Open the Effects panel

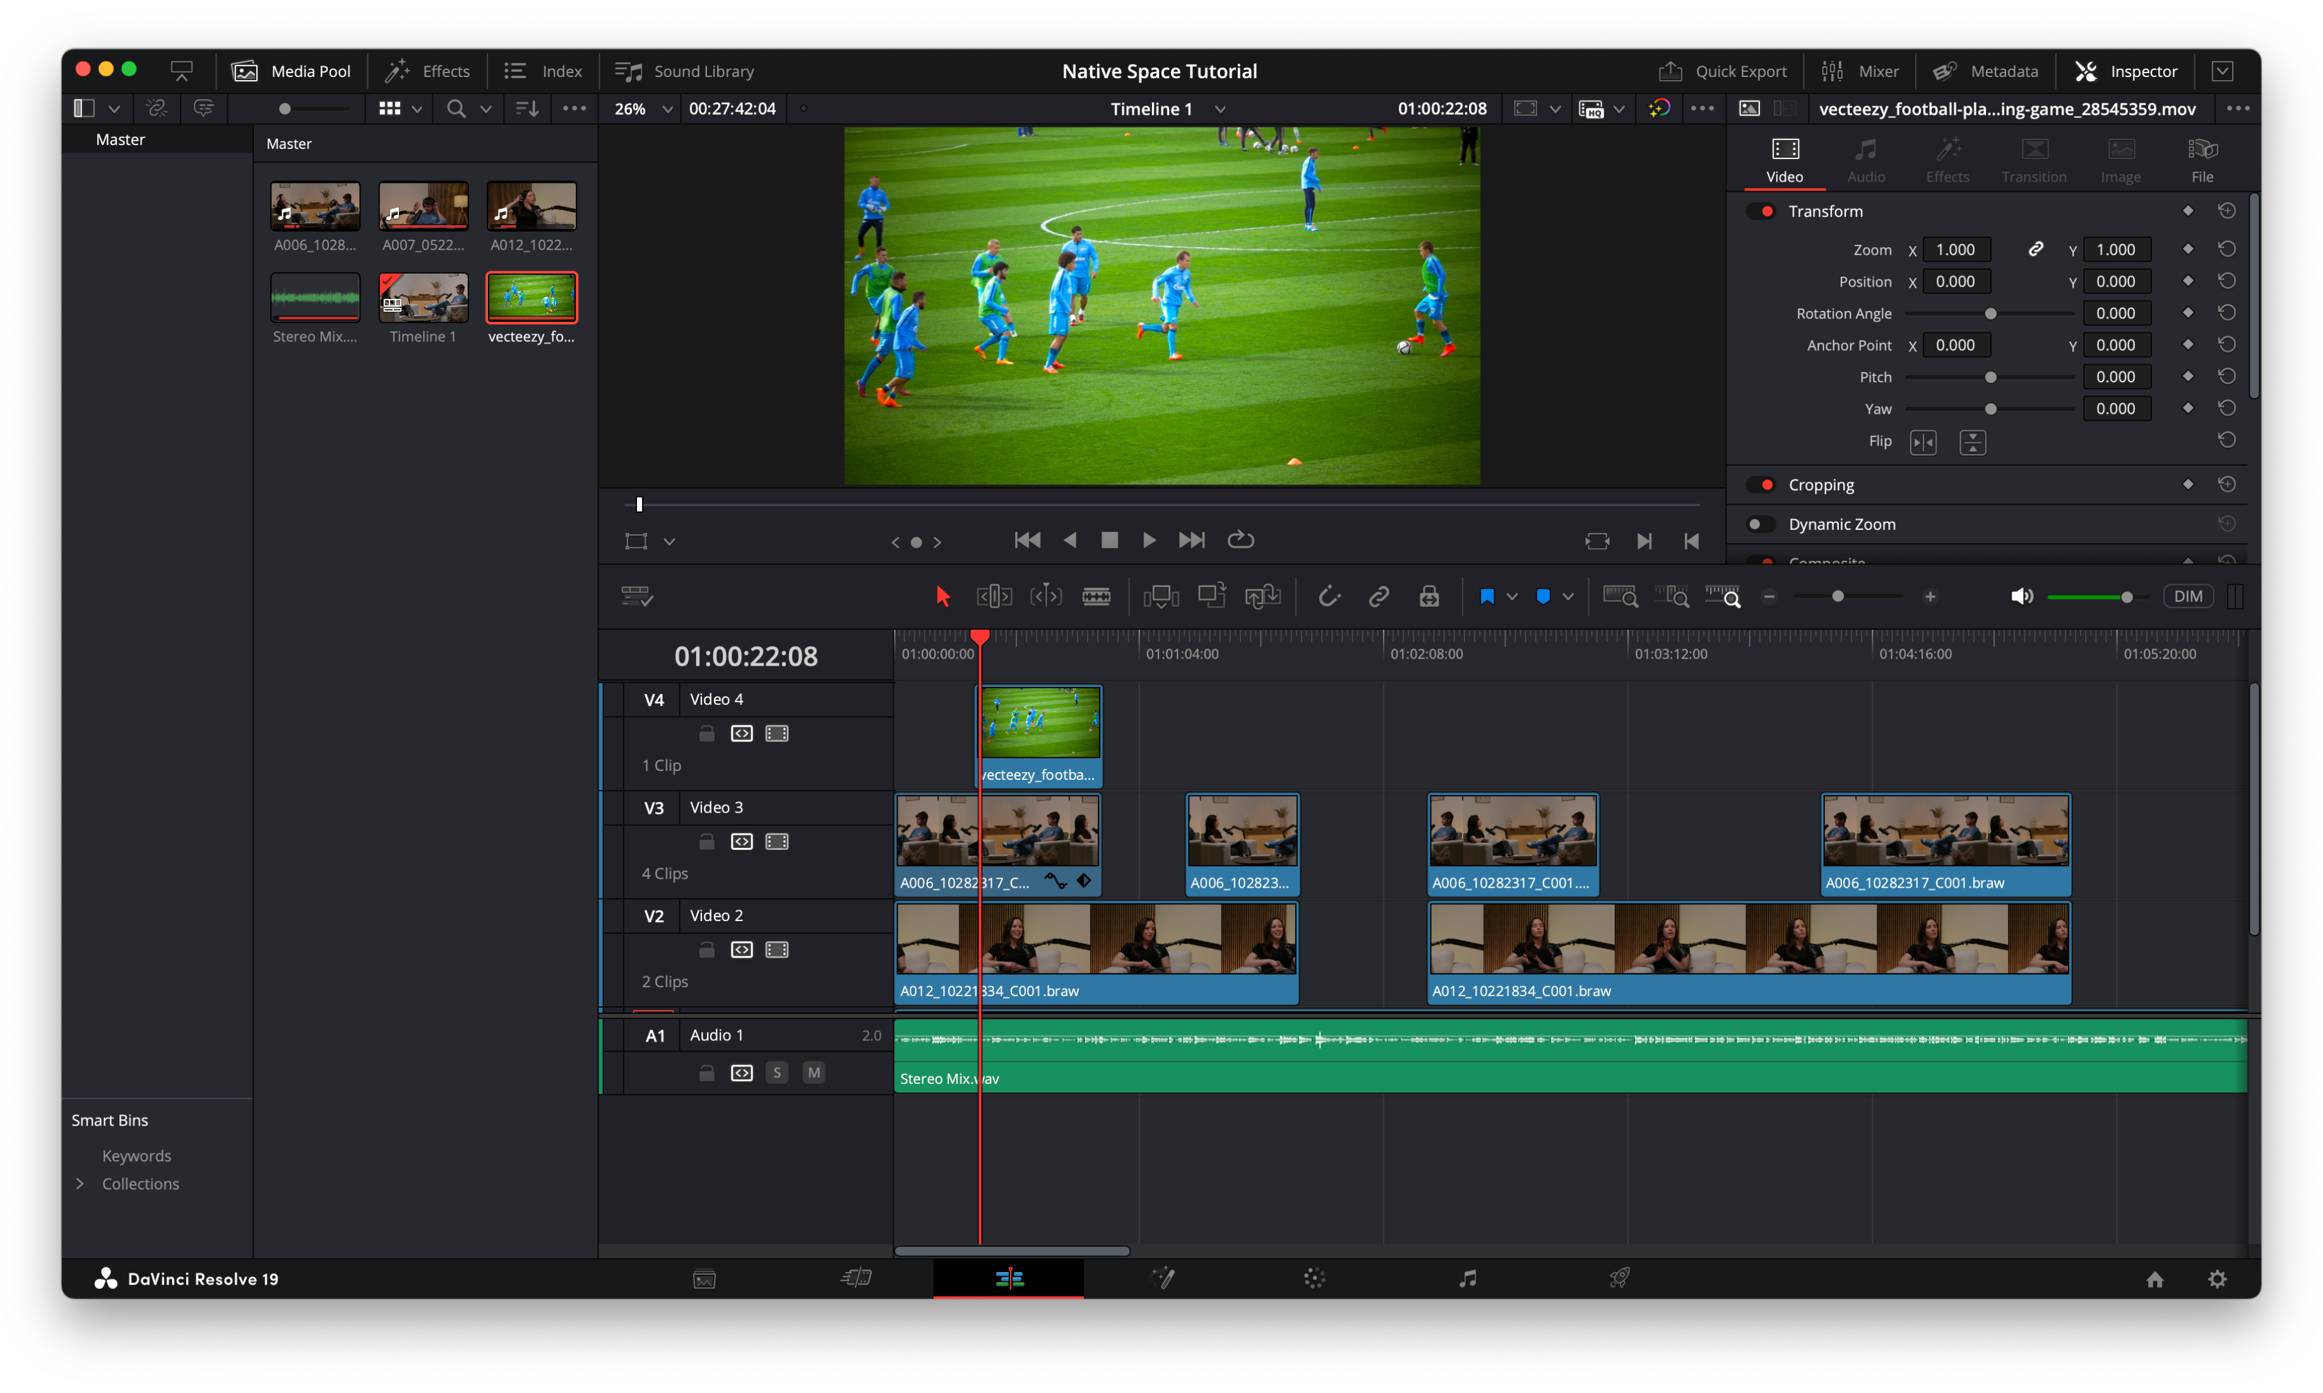click(x=427, y=71)
